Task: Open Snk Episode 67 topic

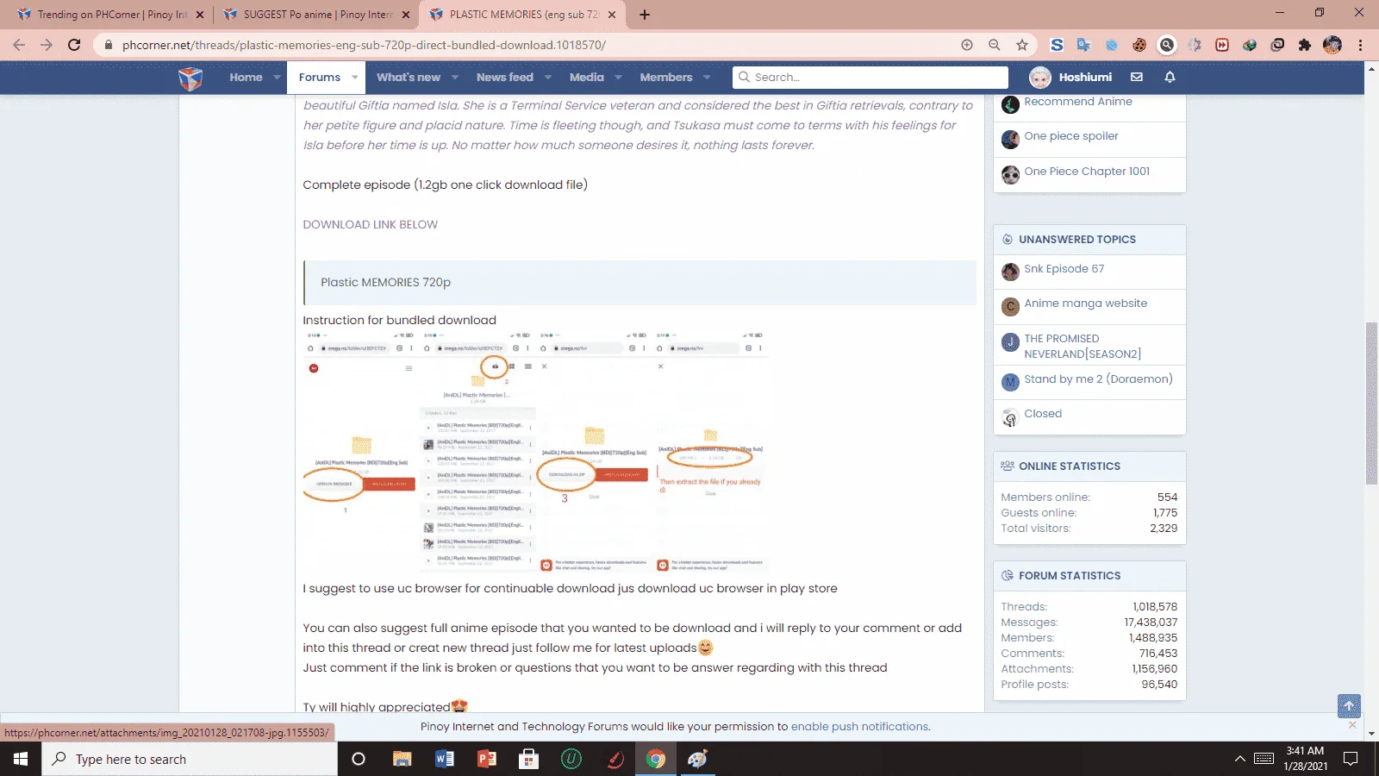Action: (1064, 269)
